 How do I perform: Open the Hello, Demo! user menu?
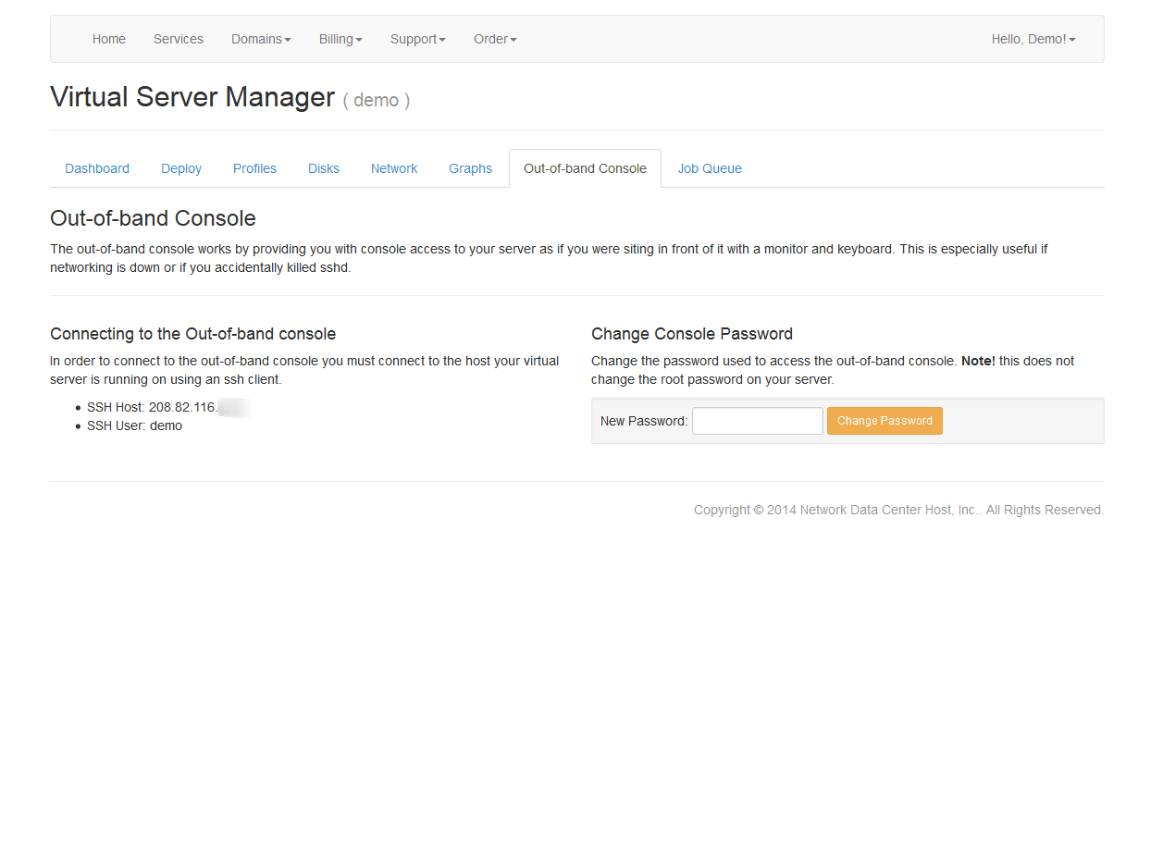[x=1033, y=39]
